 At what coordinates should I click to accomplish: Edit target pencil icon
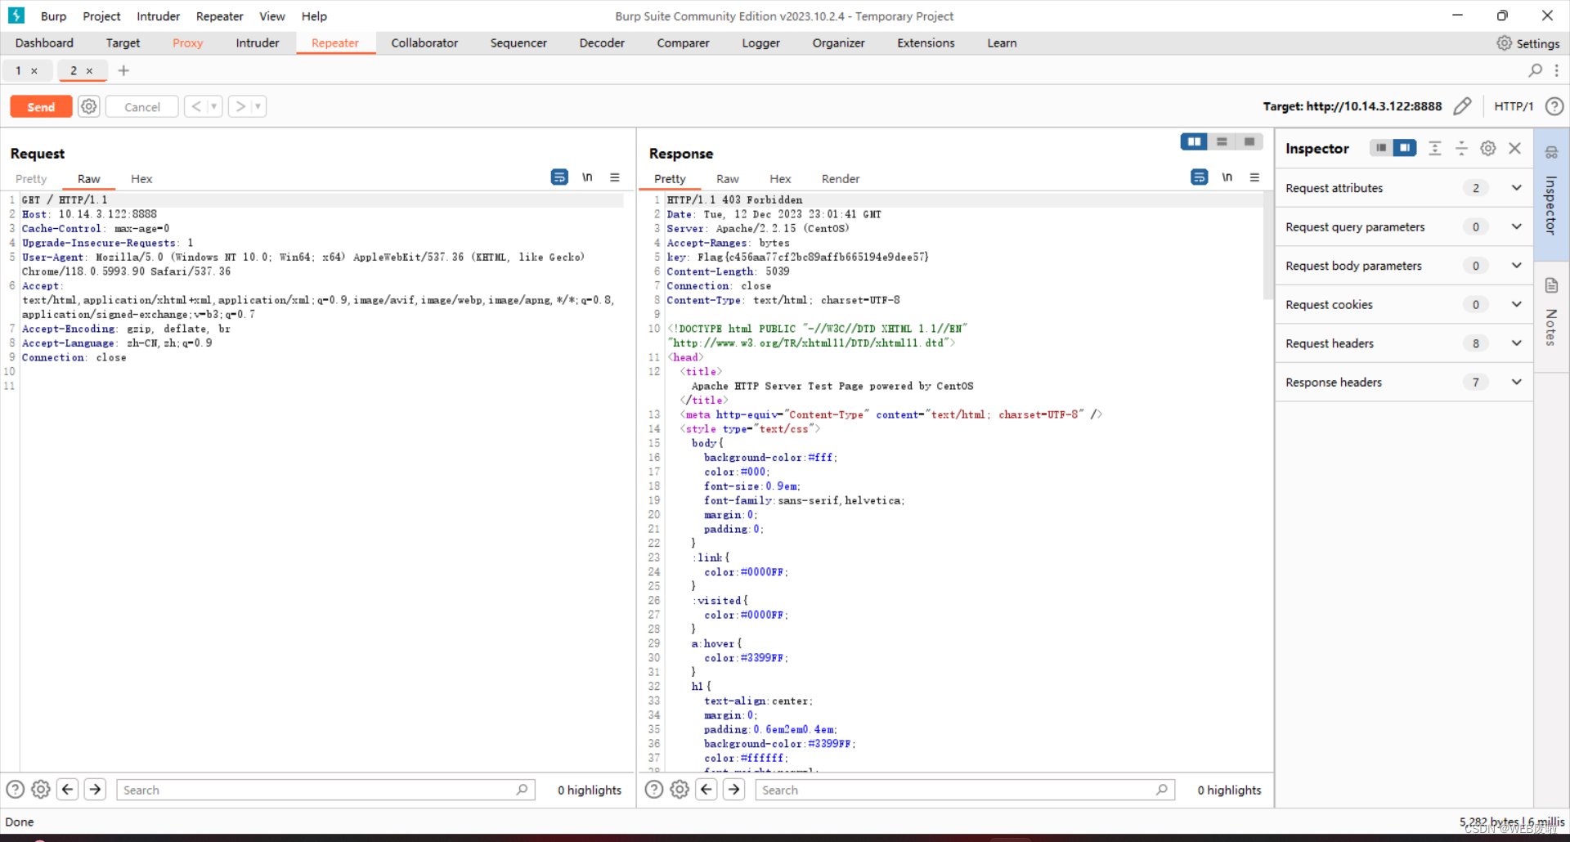click(x=1462, y=106)
